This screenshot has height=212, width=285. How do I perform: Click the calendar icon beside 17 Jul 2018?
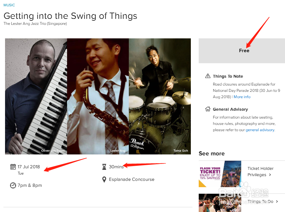pos(13,167)
